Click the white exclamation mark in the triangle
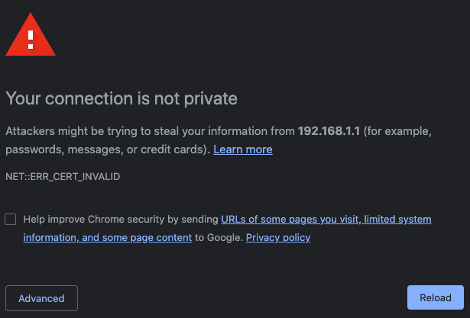470x318 pixels. click(31, 40)
